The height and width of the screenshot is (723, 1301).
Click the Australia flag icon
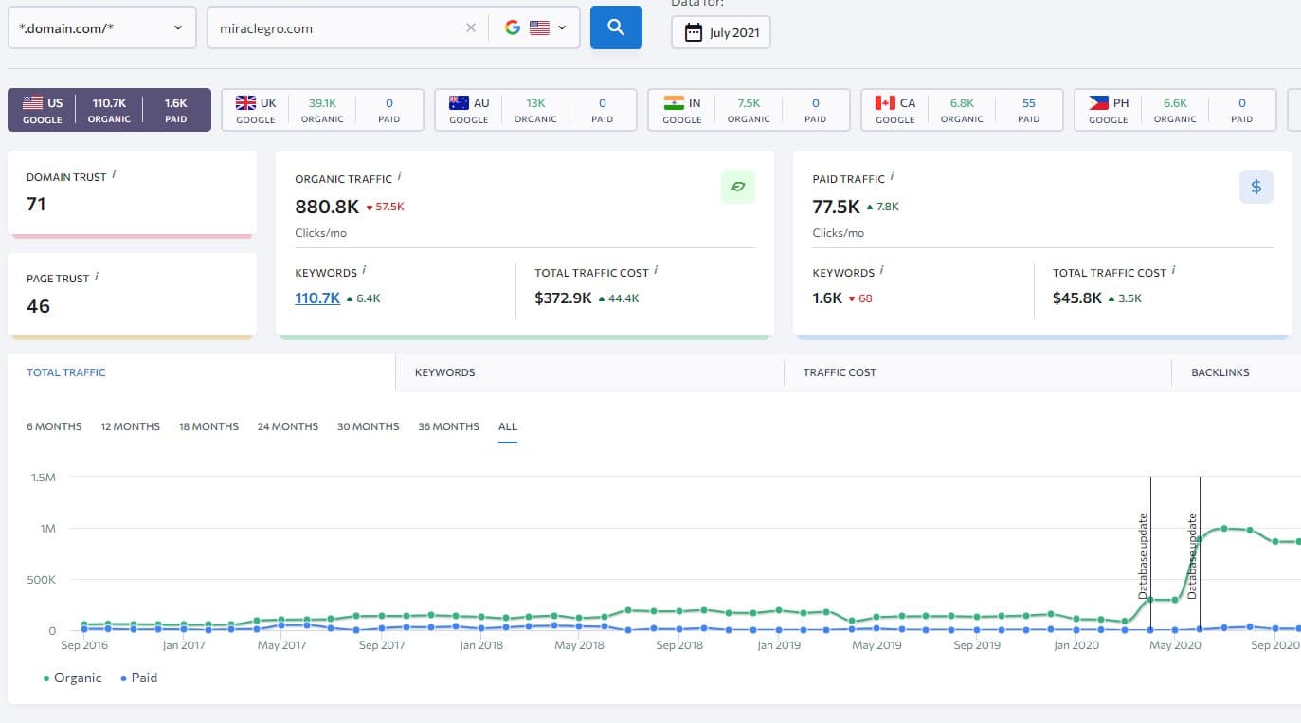click(x=459, y=102)
